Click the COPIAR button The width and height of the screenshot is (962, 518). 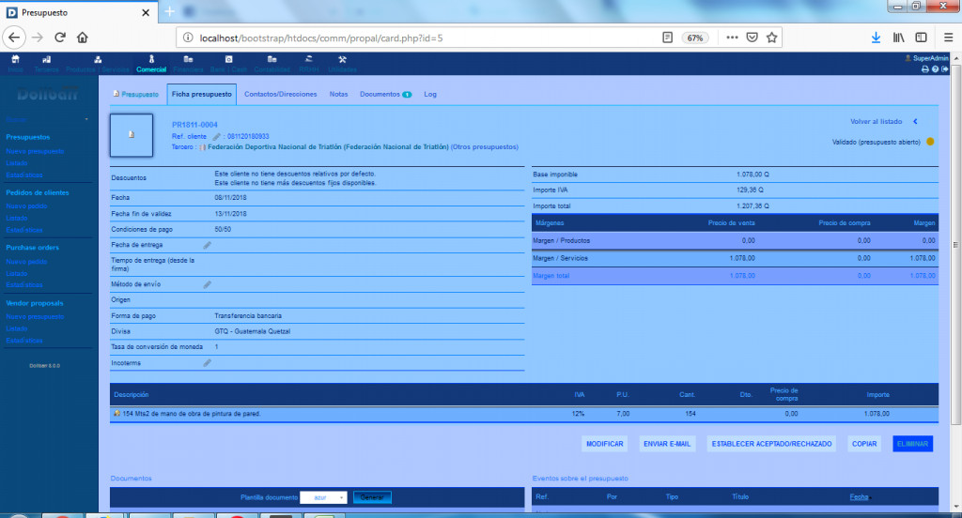pyautogui.click(x=864, y=444)
